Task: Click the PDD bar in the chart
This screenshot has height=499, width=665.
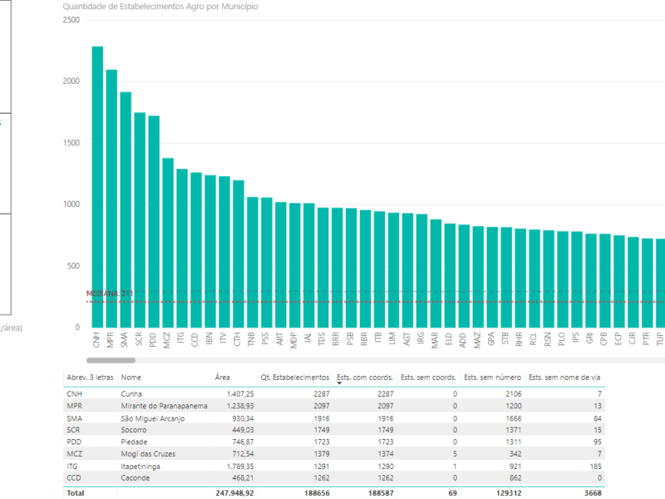Action: click(154, 221)
